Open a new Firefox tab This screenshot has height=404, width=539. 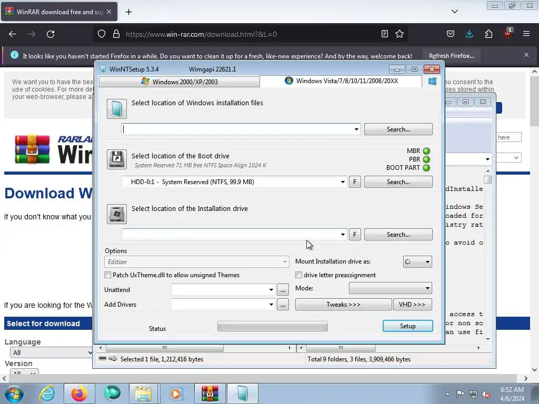click(x=128, y=12)
